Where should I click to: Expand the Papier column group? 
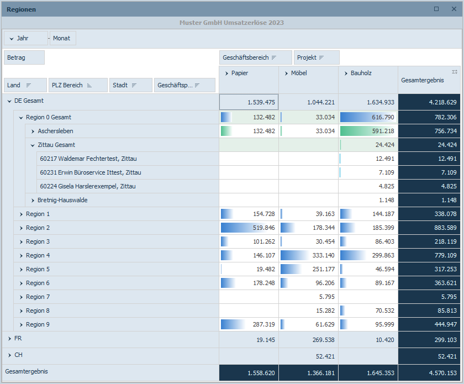pyautogui.click(x=227, y=73)
